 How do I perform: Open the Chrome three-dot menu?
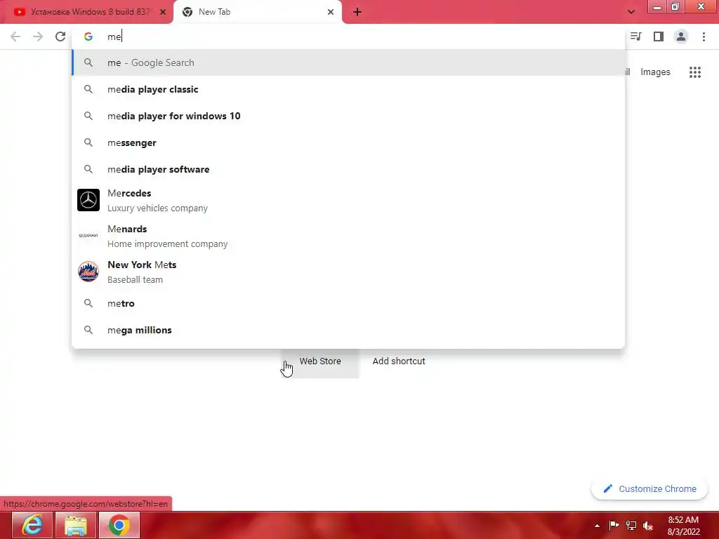pos(704,36)
